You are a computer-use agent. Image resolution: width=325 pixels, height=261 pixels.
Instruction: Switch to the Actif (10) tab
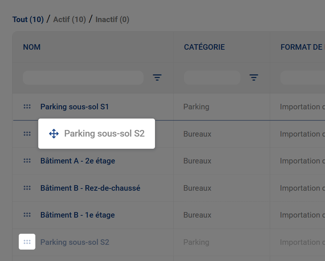click(70, 20)
